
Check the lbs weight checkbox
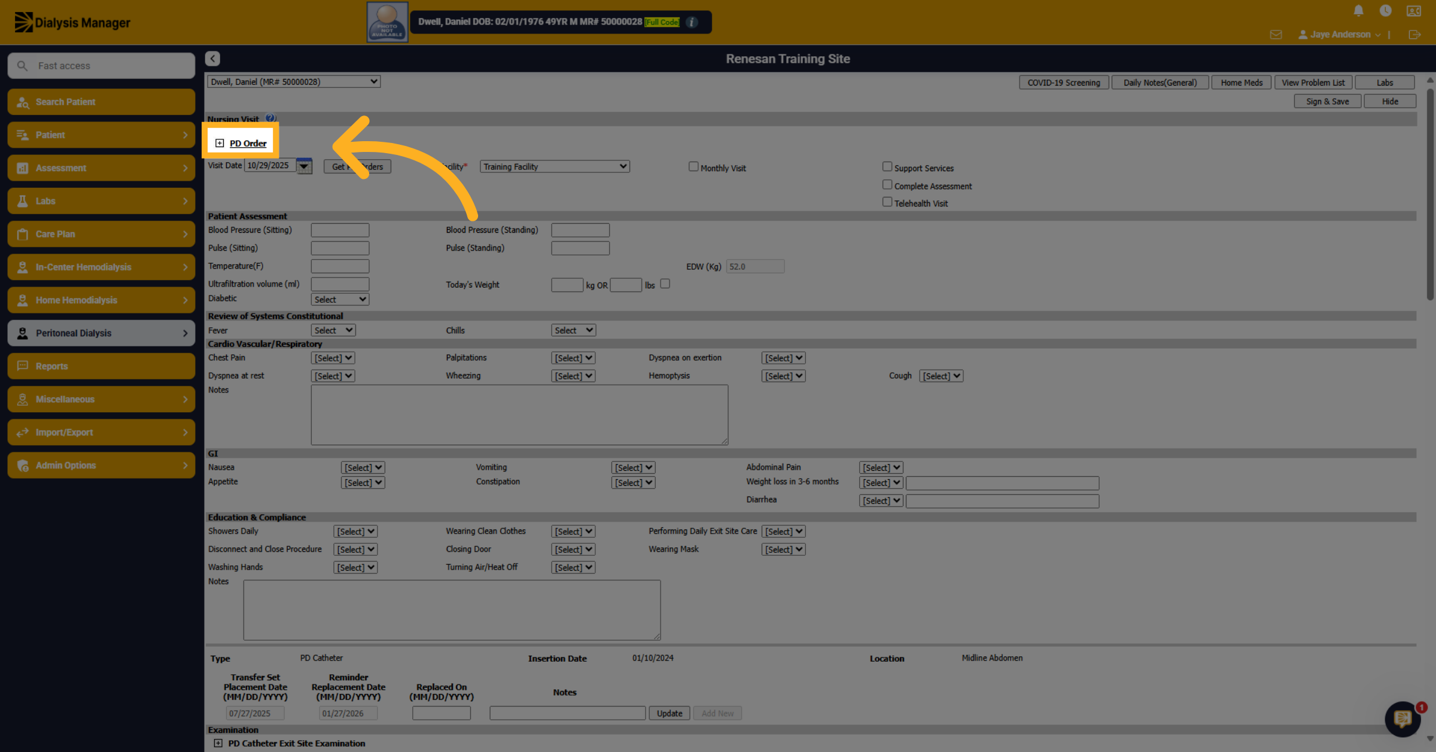(x=665, y=284)
